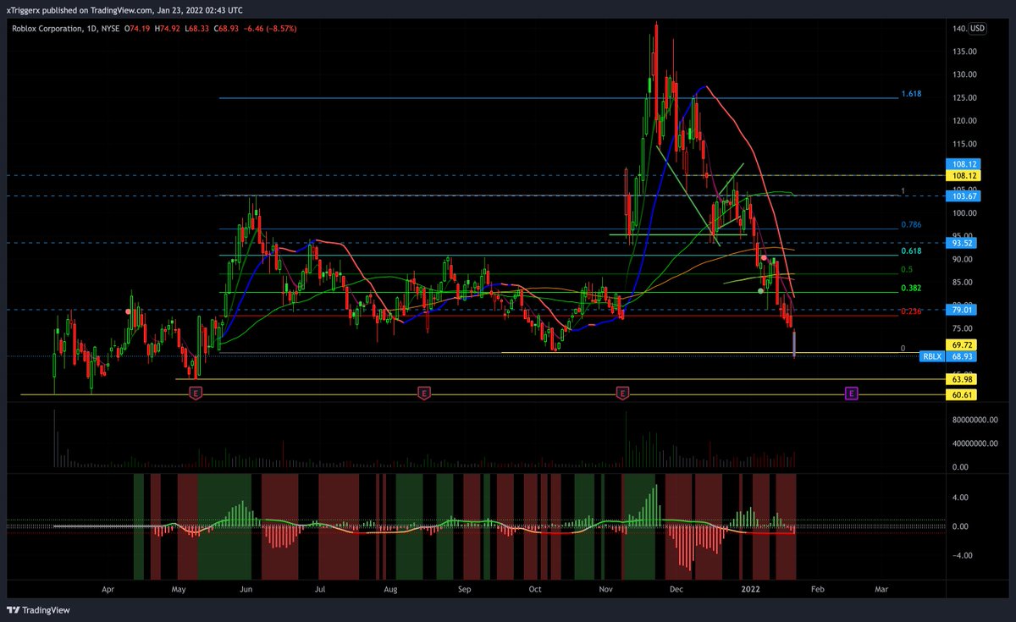Click the yellow 60.61 support level tag
This screenshot has width=1016, height=622.
coord(961,394)
